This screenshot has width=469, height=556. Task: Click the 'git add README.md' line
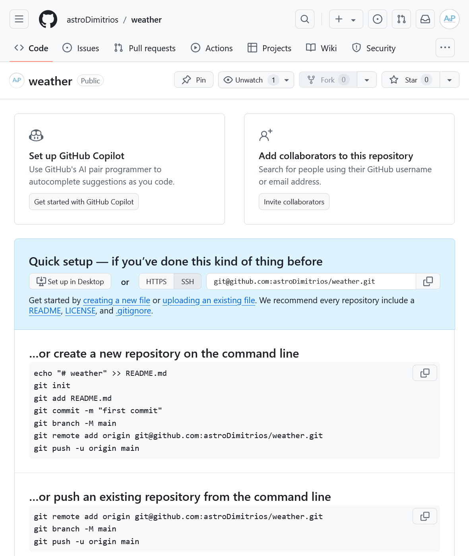tap(73, 398)
